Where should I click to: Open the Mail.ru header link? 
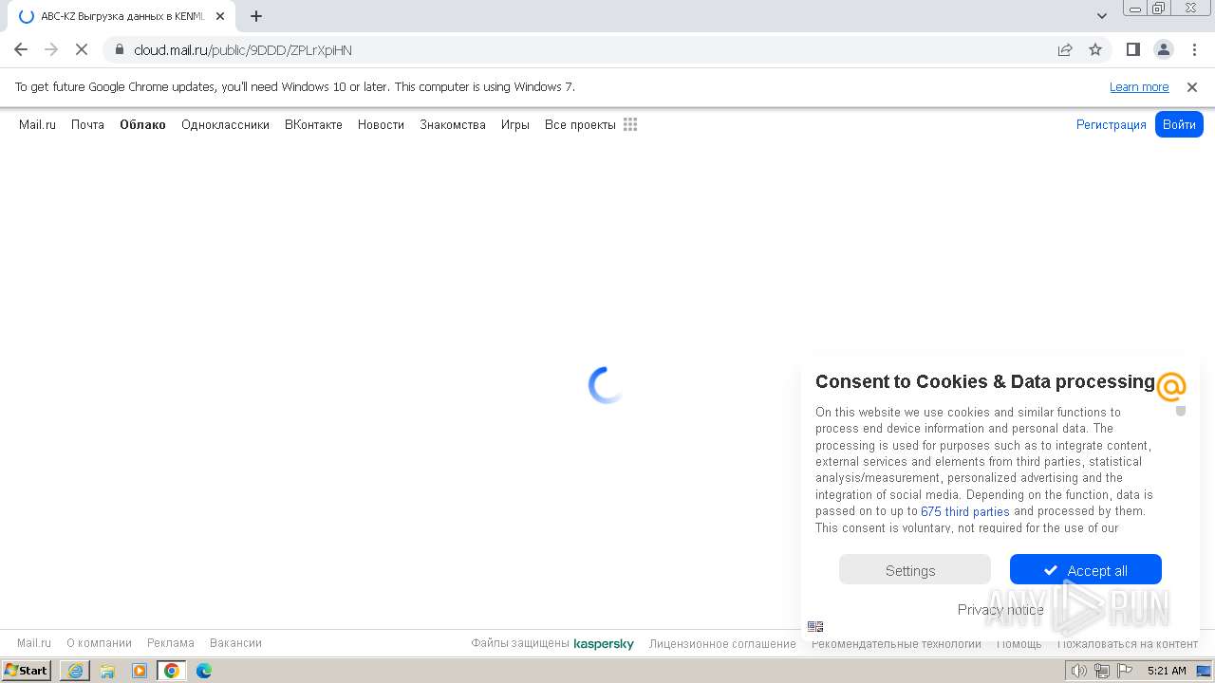click(38, 124)
